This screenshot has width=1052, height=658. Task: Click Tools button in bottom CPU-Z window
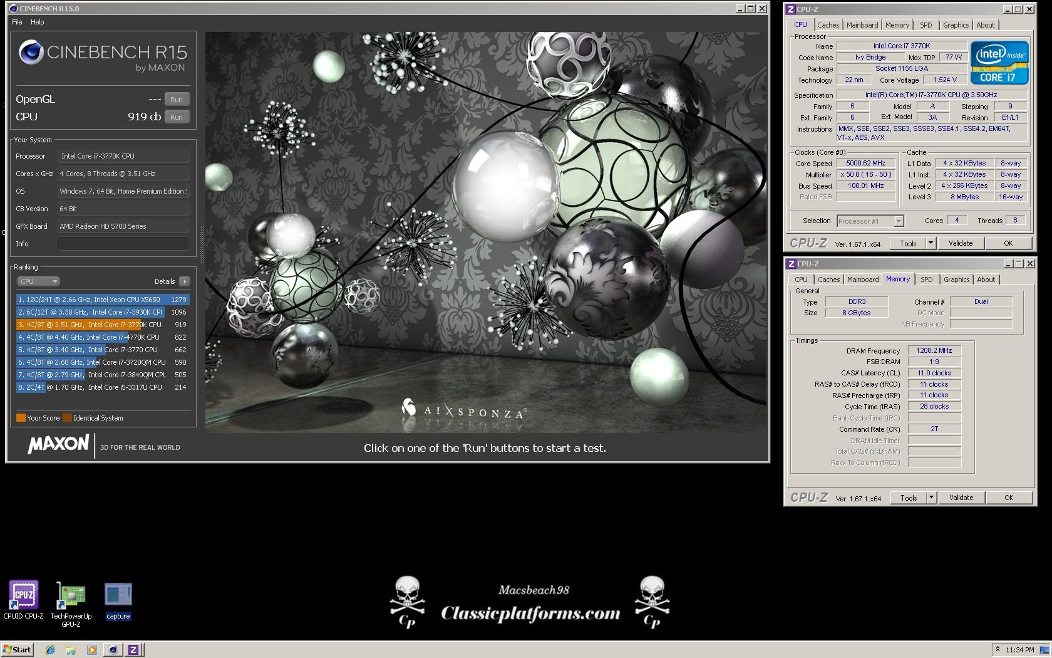tap(909, 498)
